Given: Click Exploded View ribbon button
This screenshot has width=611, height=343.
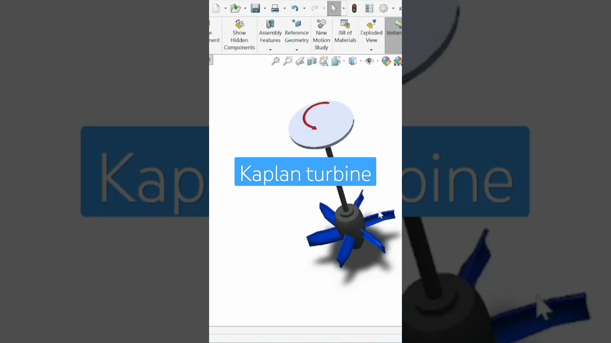Looking at the screenshot, I should (x=371, y=32).
